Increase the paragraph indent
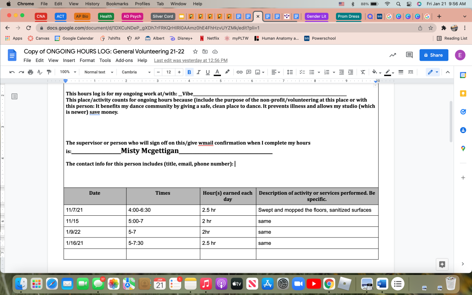The height and width of the screenshot is (295, 472). point(351,72)
